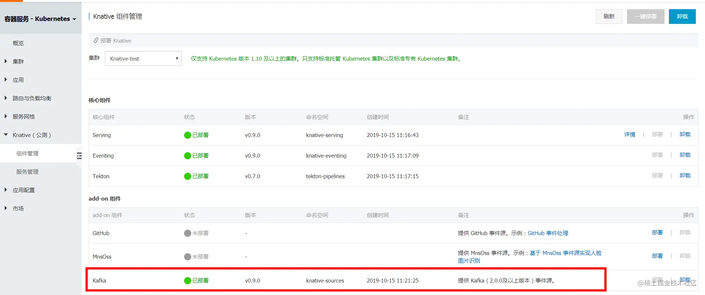Image resolution: width=705 pixels, height=295 pixels.
Task: Click GitHub's gray 未部署 status dot
Action: (188, 233)
